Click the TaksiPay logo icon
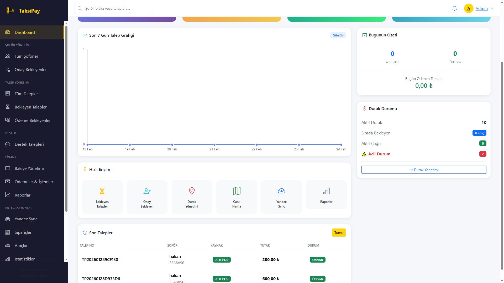 click(x=10, y=10)
